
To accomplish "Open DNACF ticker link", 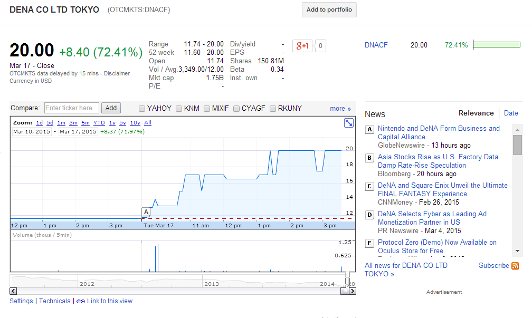I will [376, 45].
